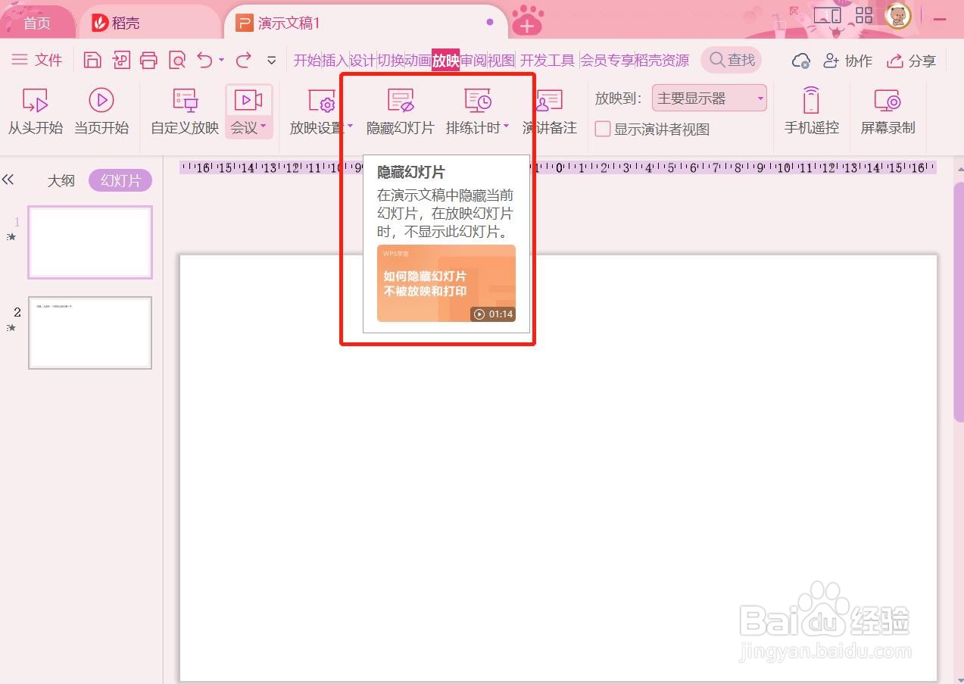Expand the 会议 dropdown arrow
This screenshot has height=684, width=964.
(x=264, y=126)
